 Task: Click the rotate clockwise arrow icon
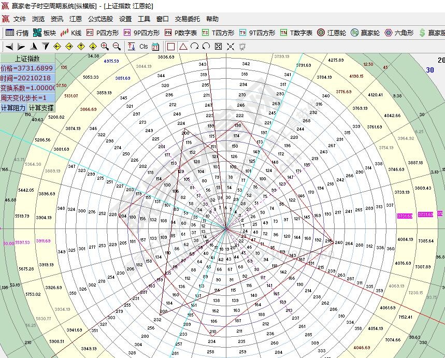[195, 46]
